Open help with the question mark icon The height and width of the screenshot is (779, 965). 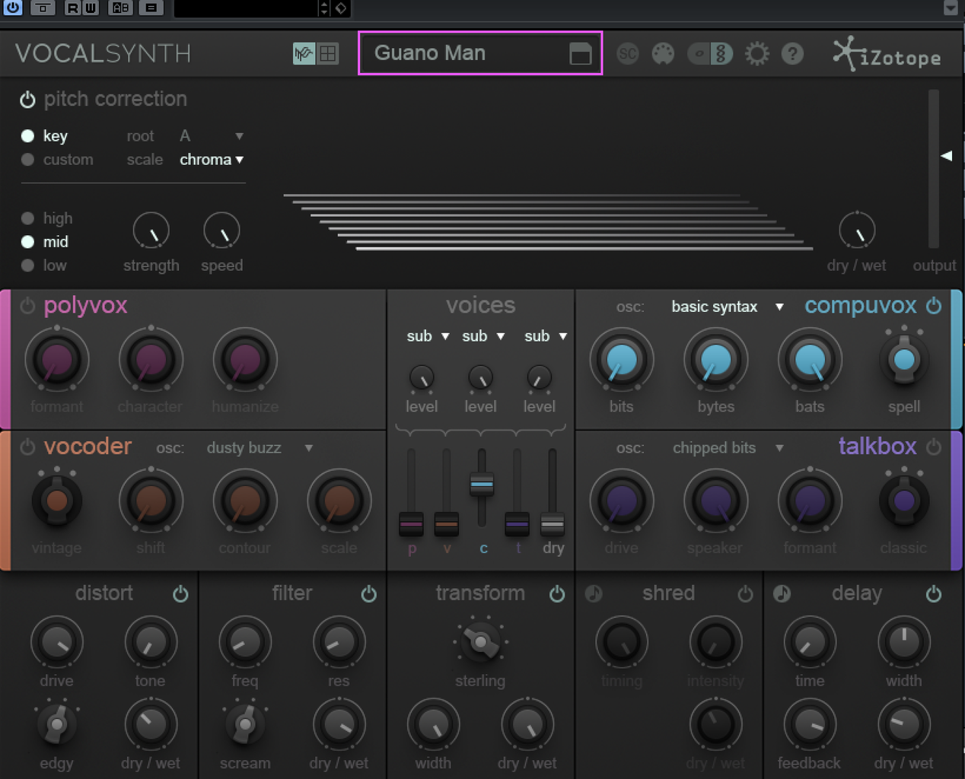(792, 53)
